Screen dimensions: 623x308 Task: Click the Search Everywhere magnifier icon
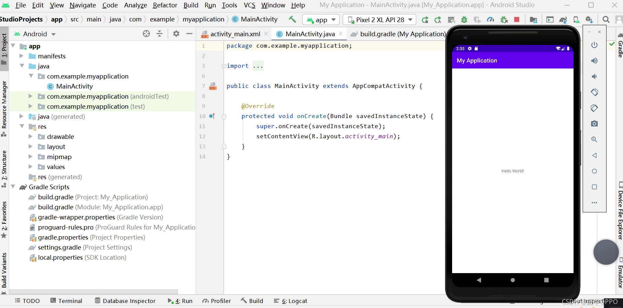606,20
